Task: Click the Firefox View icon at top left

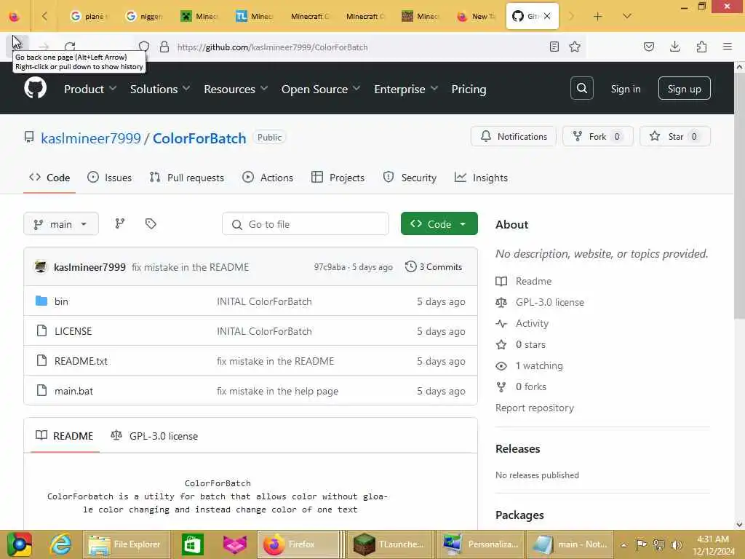Action: tap(15, 16)
